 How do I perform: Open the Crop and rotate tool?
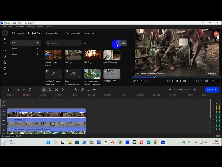(76, 90)
